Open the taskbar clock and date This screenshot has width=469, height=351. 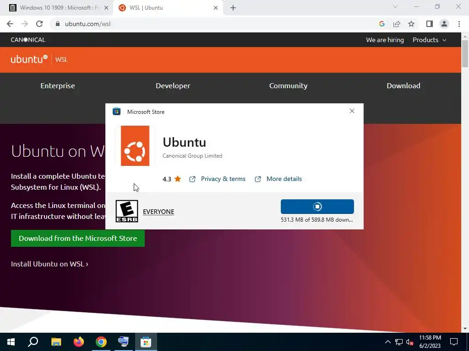(430, 342)
